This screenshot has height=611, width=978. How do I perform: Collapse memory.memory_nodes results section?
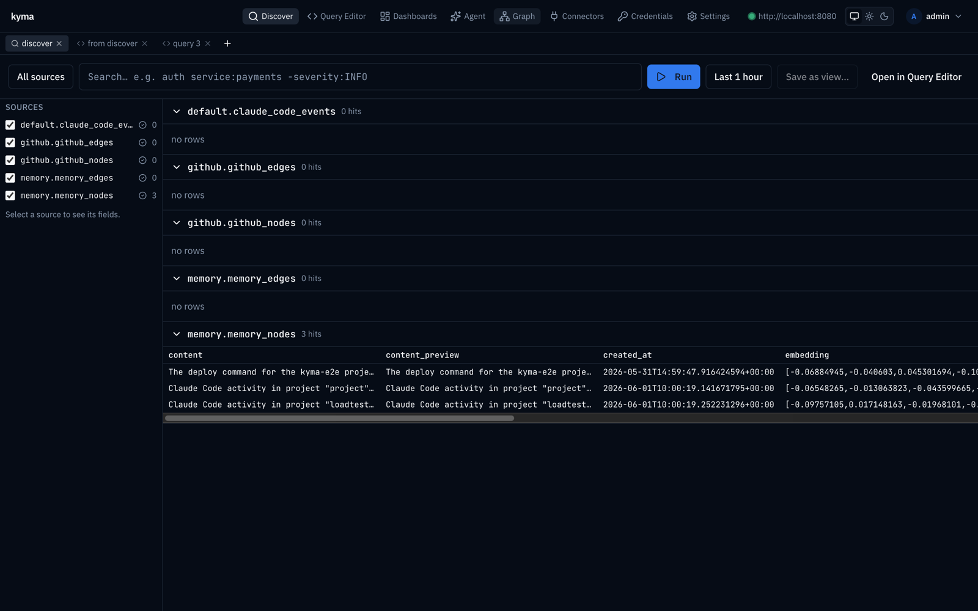177,334
